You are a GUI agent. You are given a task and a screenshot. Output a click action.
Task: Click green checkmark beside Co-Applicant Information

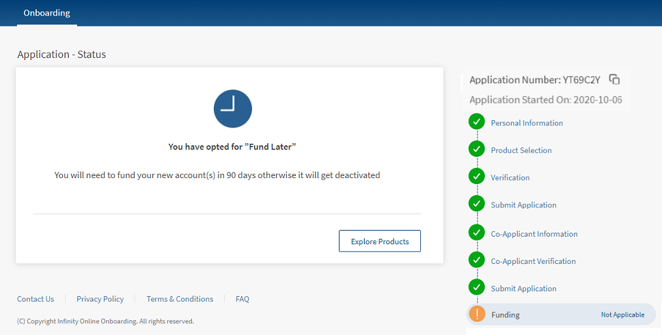pos(476,233)
